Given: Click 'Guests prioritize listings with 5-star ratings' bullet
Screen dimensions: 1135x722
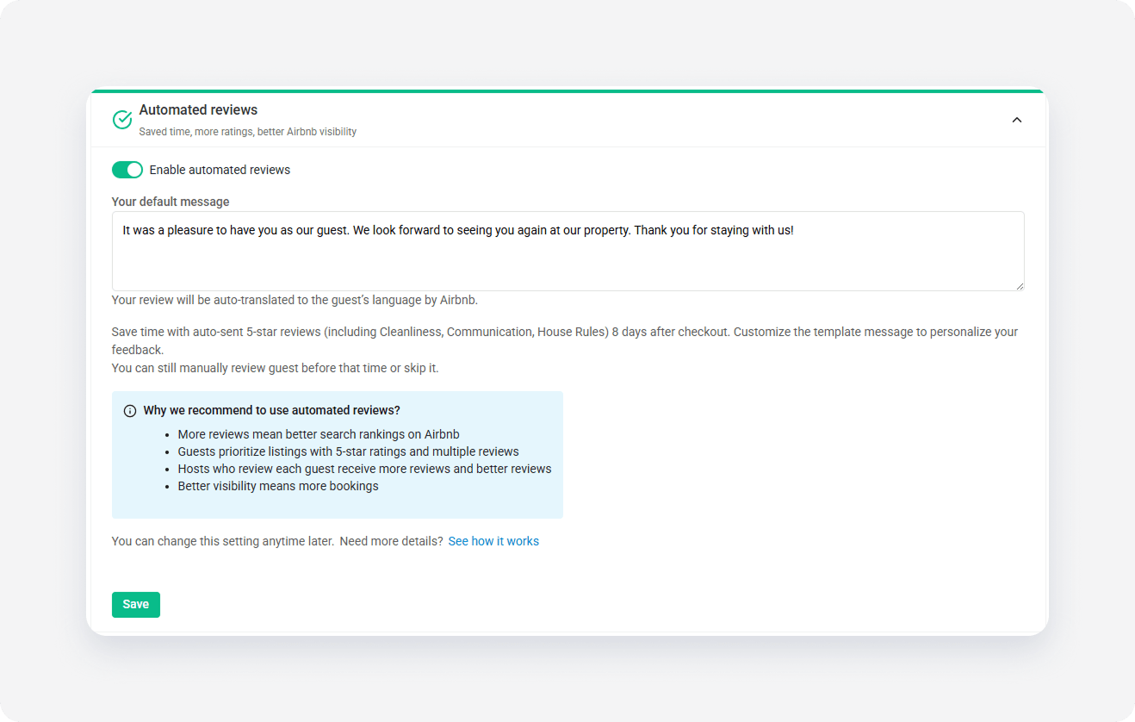Looking at the screenshot, I should click(x=349, y=451).
